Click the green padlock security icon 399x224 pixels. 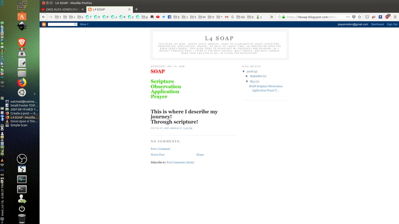click(284, 17)
